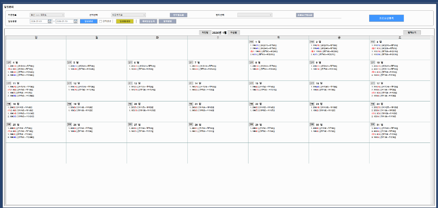The width and height of the screenshot is (438, 208).
Task: Click the start date input field
Action: pos(38,21)
